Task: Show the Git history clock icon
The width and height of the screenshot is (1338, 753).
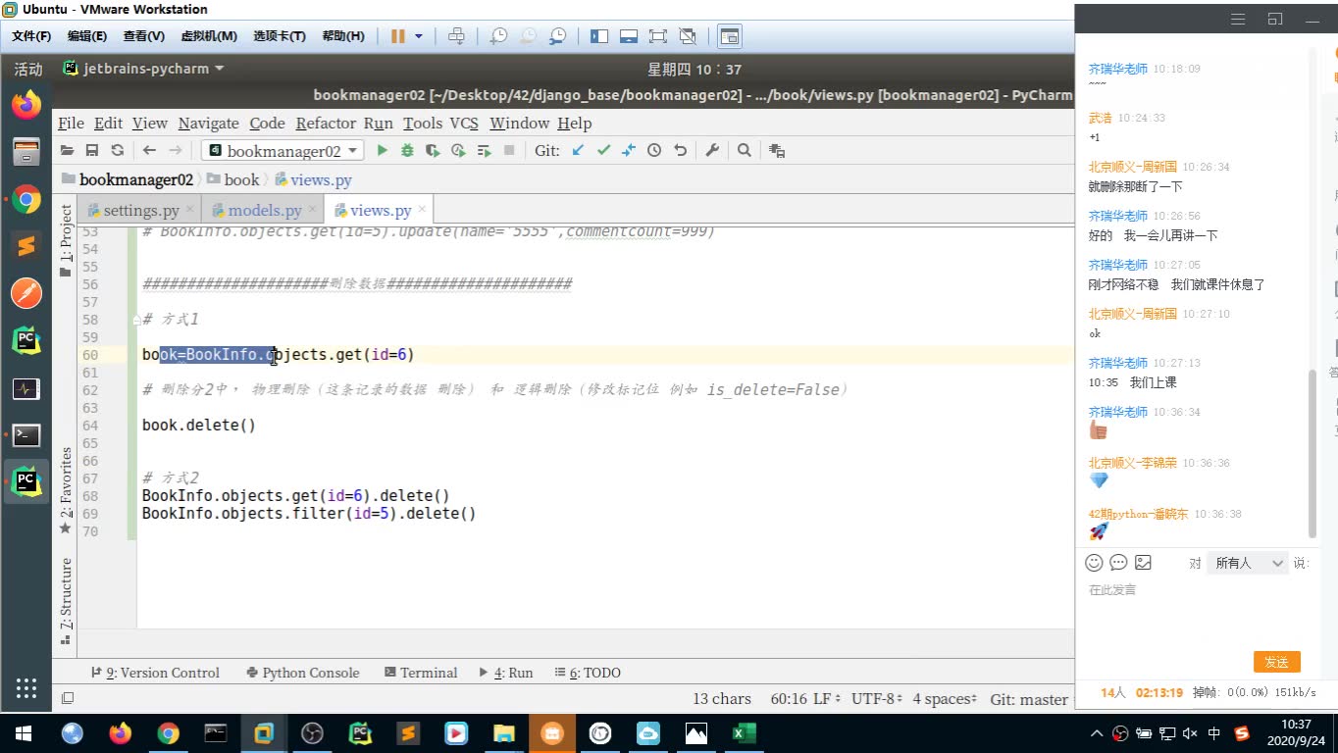Action: click(654, 150)
